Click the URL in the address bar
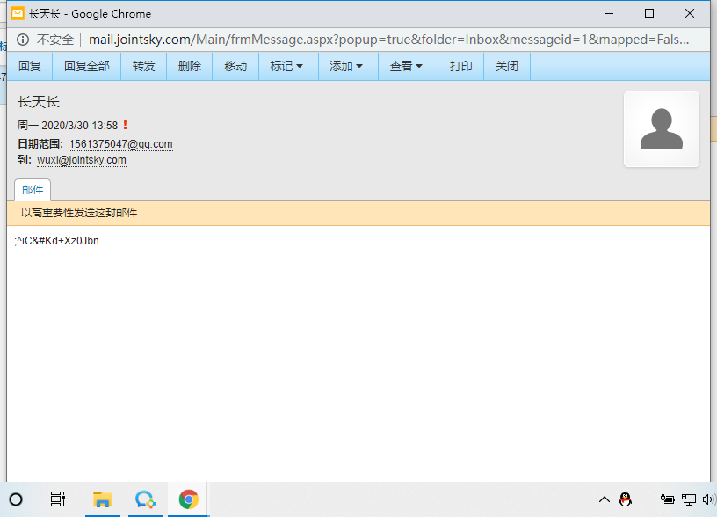 click(388, 40)
